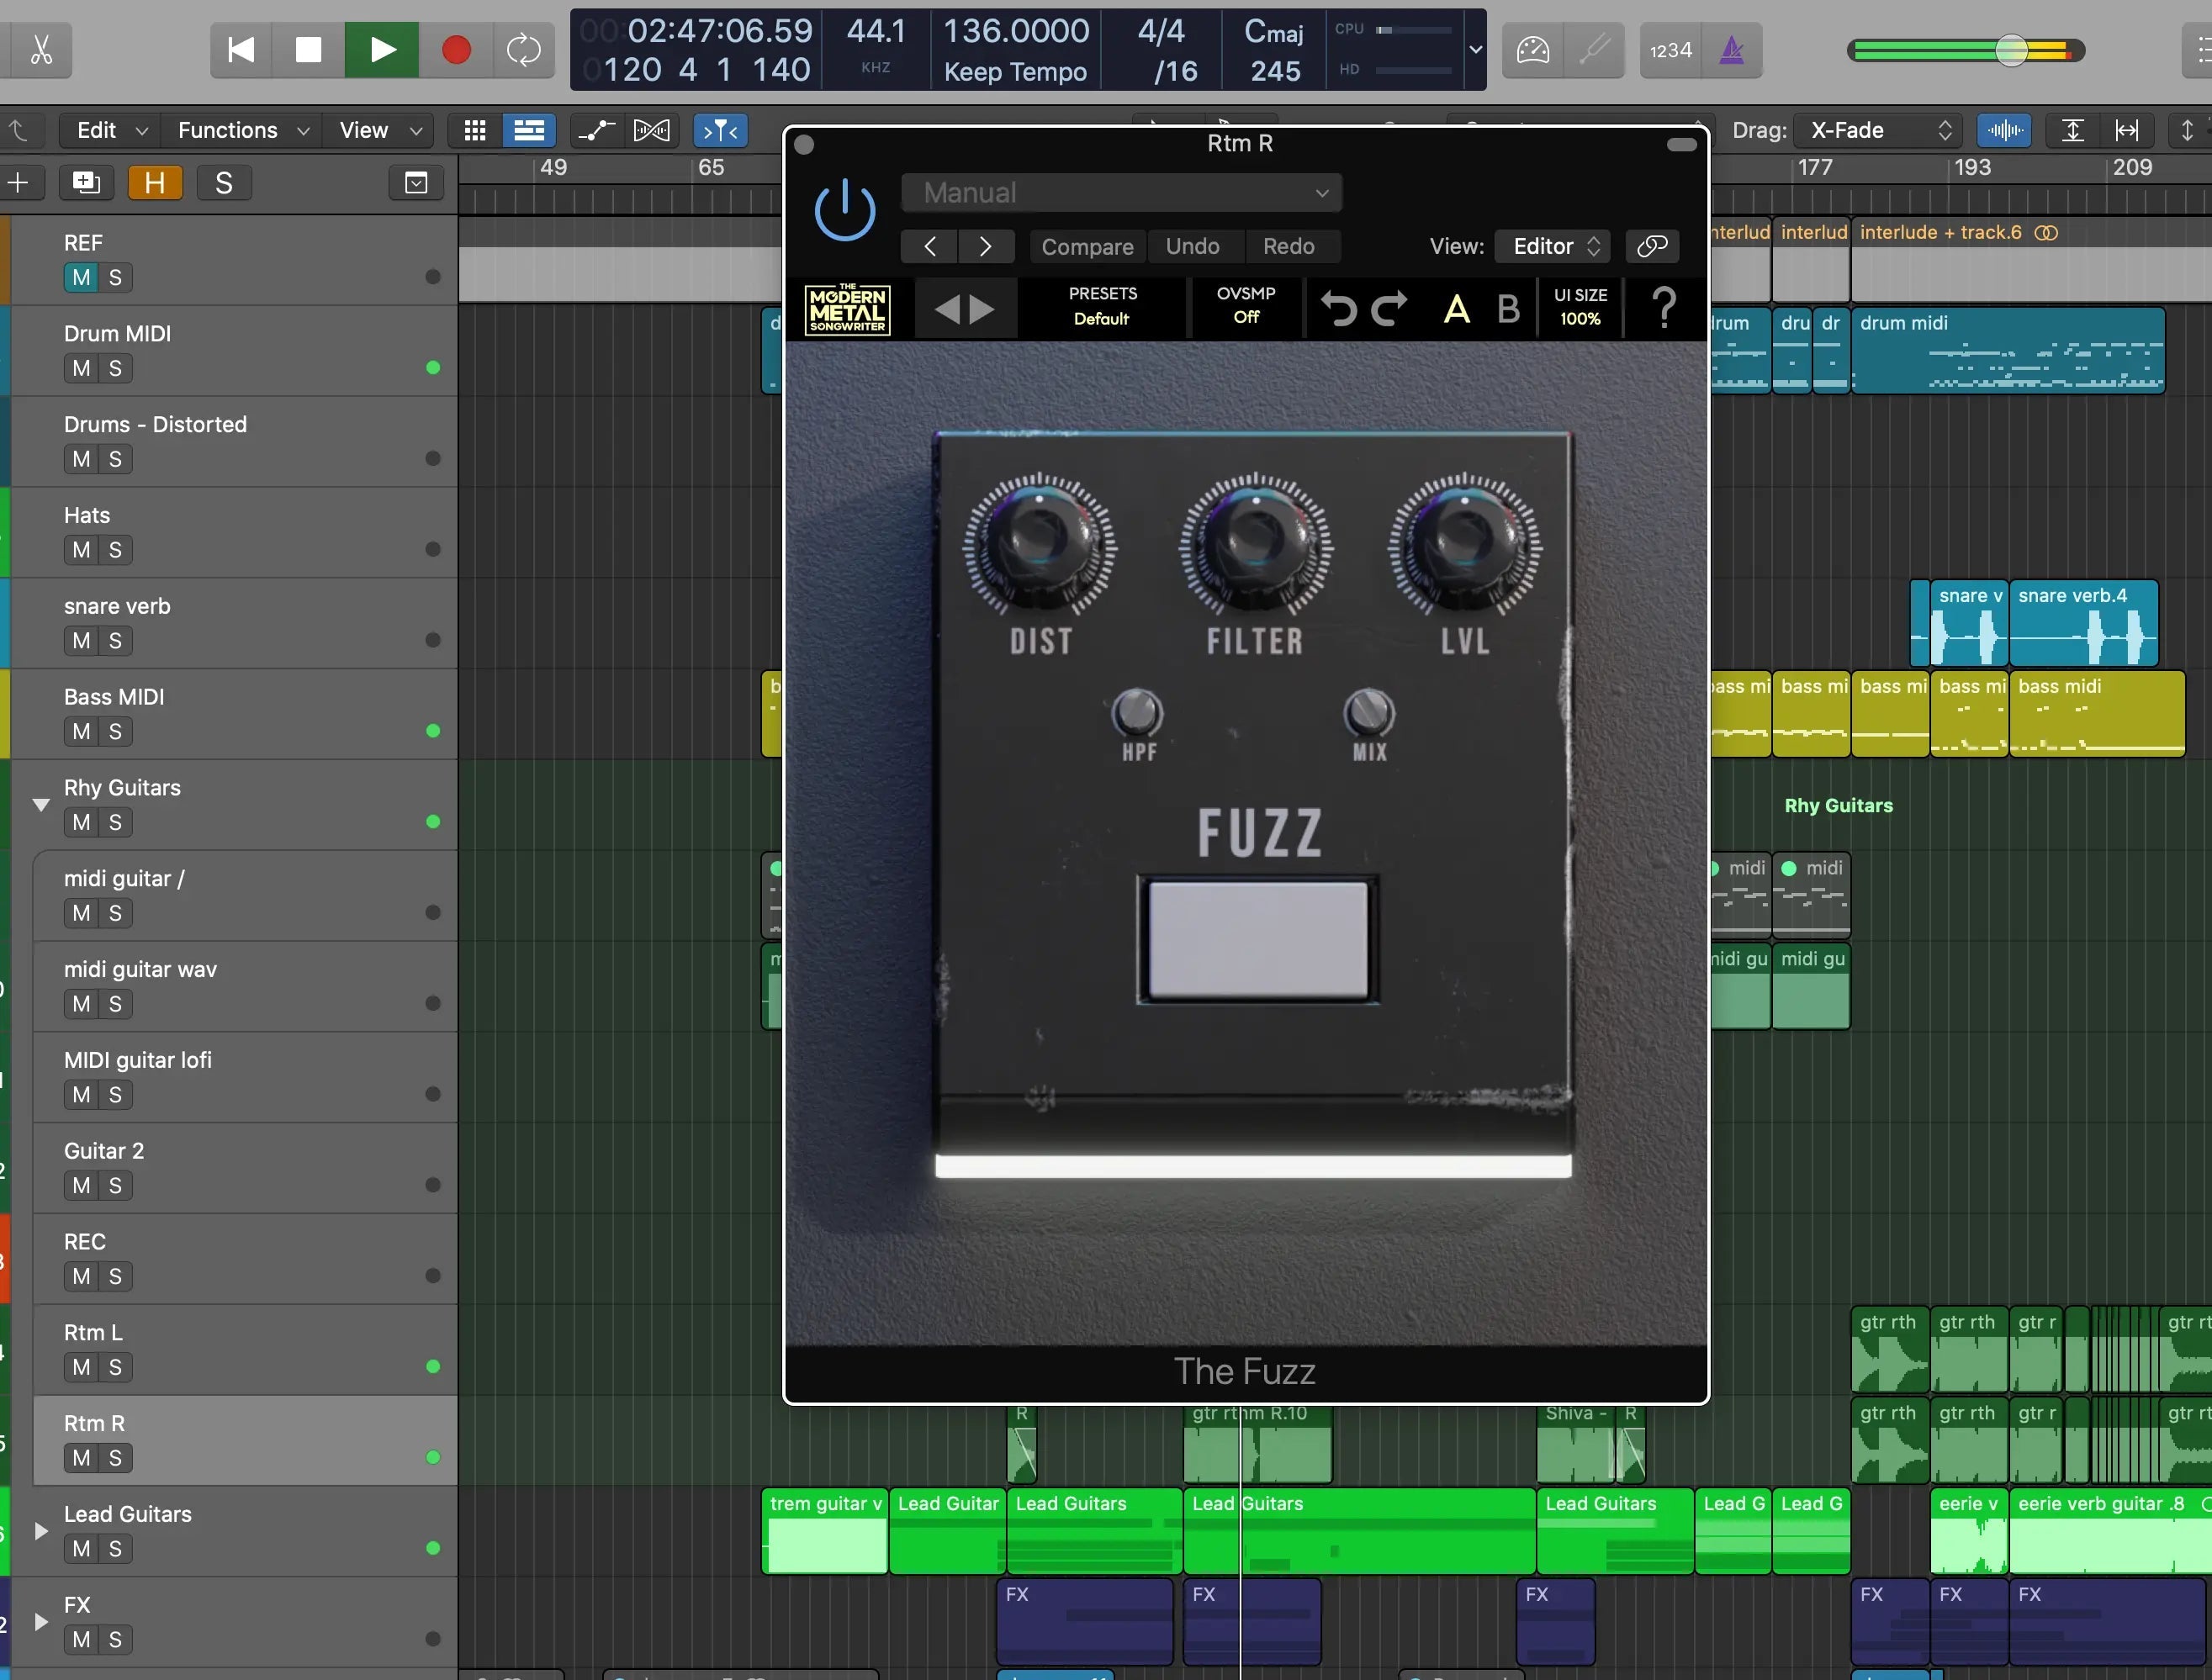
Task: Toggle the Hide tracks H button
Action: click(154, 183)
